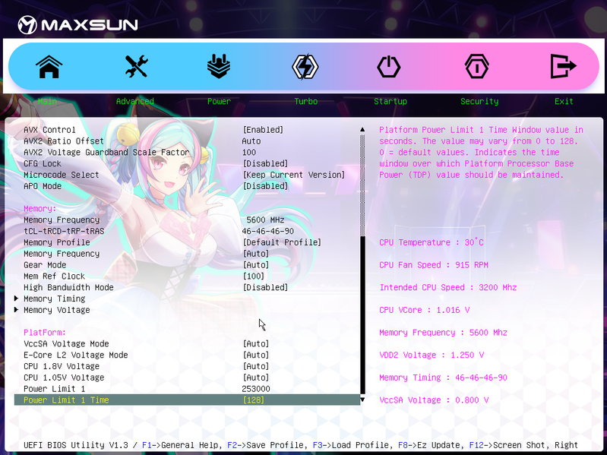This screenshot has width=607, height=455.
Task: Open VccSA Voltage Mode Auto dropdown
Action: point(256,343)
